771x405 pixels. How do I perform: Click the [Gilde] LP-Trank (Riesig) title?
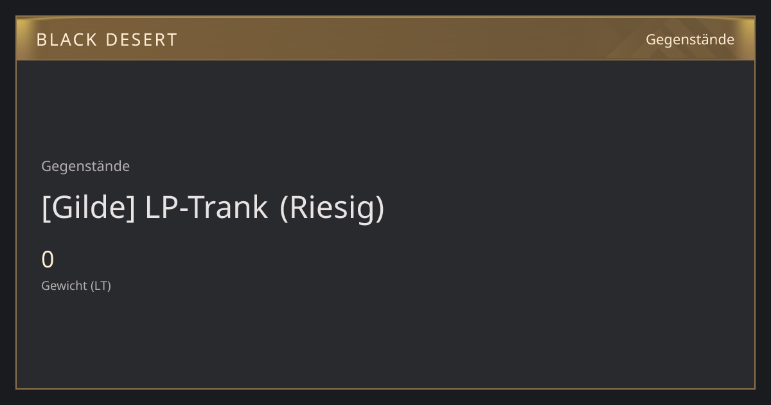point(213,208)
